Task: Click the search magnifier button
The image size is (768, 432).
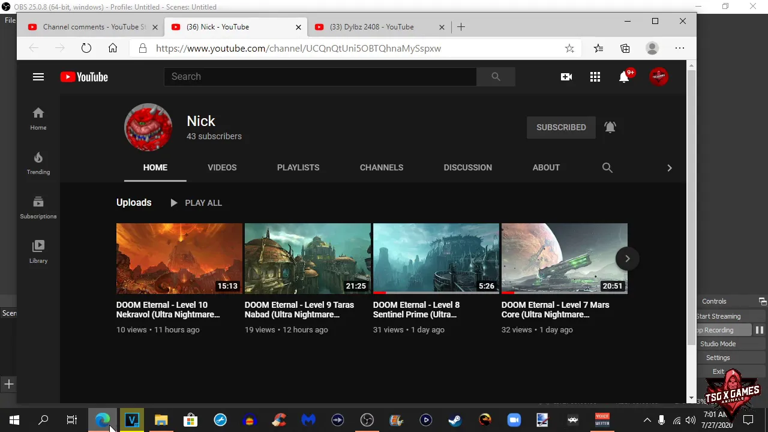Action: click(496, 77)
